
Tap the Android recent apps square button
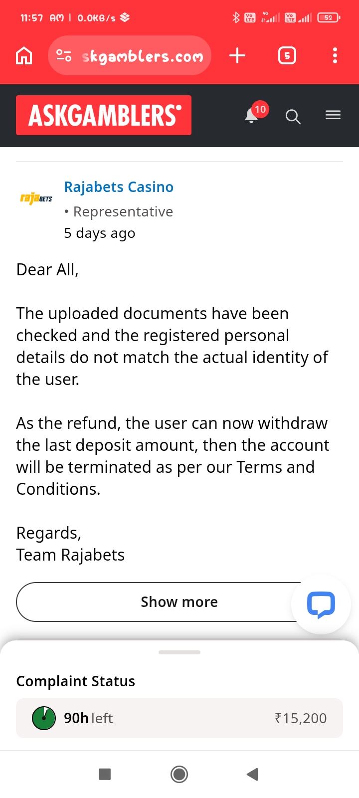coord(105,774)
